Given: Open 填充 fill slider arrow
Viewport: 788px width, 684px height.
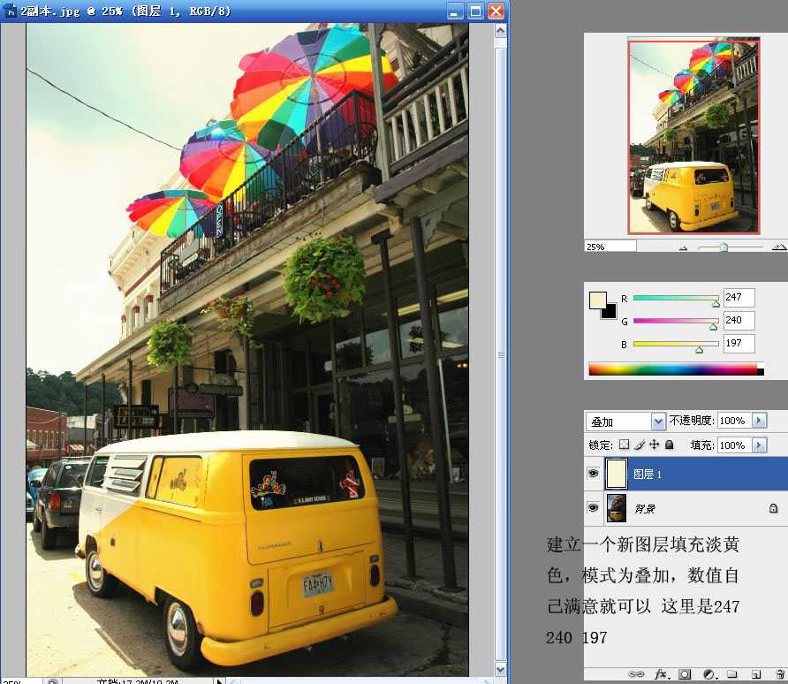Looking at the screenshot, I should [759, 445].
